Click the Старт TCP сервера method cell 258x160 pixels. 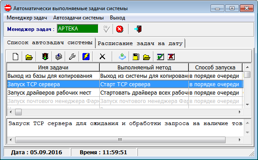click(144, 84)
